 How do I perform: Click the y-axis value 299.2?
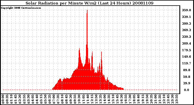[x=186, y=24]
